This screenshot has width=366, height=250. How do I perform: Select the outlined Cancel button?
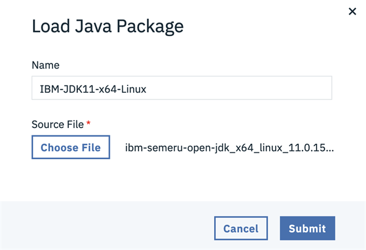[241, 229]
